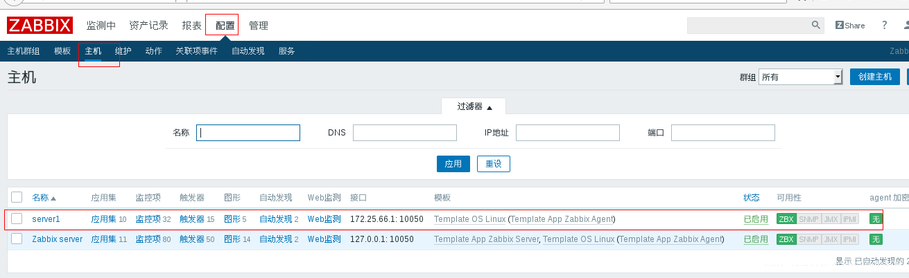Click IPMI availability badge for server1
909x278 pixels.
point(849,219)
